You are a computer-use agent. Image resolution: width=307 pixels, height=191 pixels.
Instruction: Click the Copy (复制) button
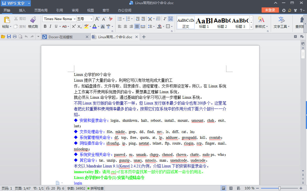coord(20,26)
